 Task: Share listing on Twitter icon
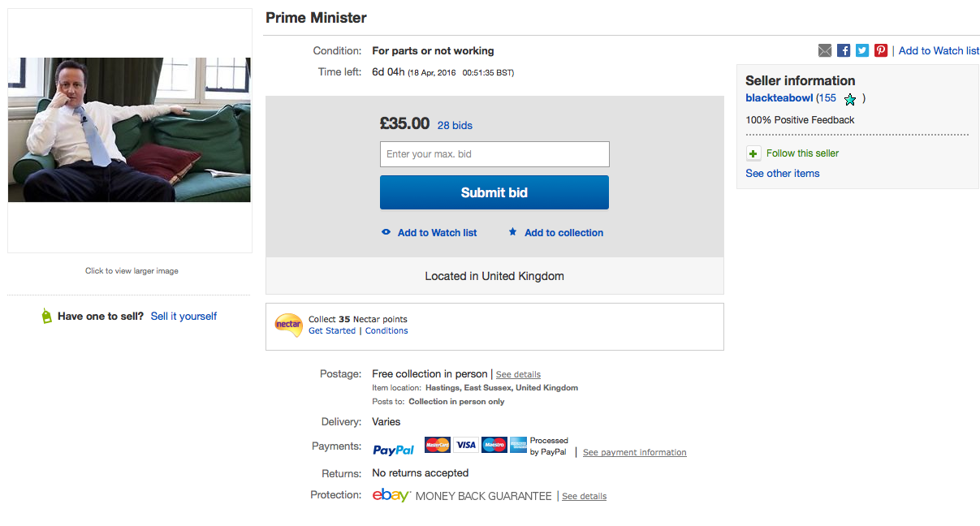tap(862, 50)
